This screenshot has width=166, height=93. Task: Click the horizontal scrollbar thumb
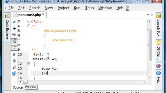pos(25,82)
